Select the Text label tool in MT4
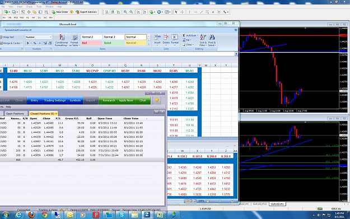The image size is (350, 219). click(213, 12)
